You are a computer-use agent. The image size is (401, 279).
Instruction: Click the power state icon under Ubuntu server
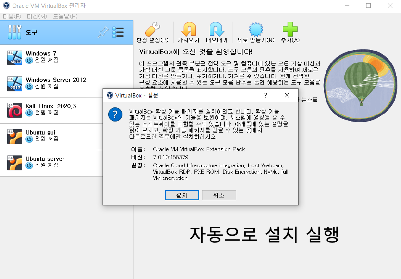tap(29, 165)
